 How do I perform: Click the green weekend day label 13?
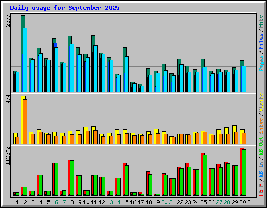click(x=110, y=202)
